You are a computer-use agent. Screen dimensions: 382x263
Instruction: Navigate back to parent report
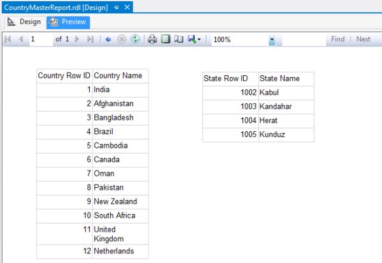click(x=108, y=39)
